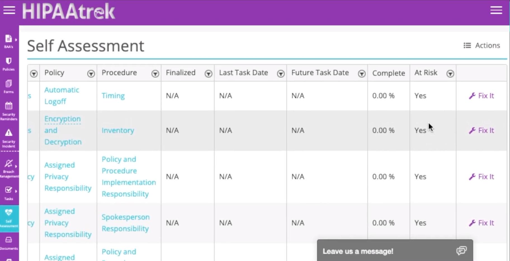510x261 pixels.
Task: Open the Leave us a message chat box
Action: tap(395, 251)
